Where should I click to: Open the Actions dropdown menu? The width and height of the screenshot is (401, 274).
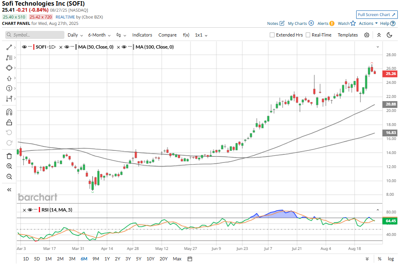[x=368, y=23]
